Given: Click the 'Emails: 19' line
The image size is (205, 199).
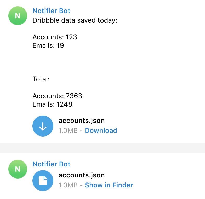Looking at the screenshot, I should [x=48, y=45].
